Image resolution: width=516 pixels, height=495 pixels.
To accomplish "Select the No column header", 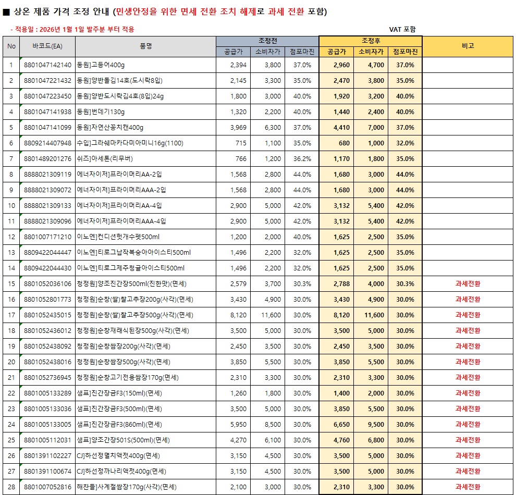I will point(11,46).
